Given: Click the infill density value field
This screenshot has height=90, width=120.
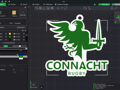Looking at the screenshot, I should click(x=17, y=69).
